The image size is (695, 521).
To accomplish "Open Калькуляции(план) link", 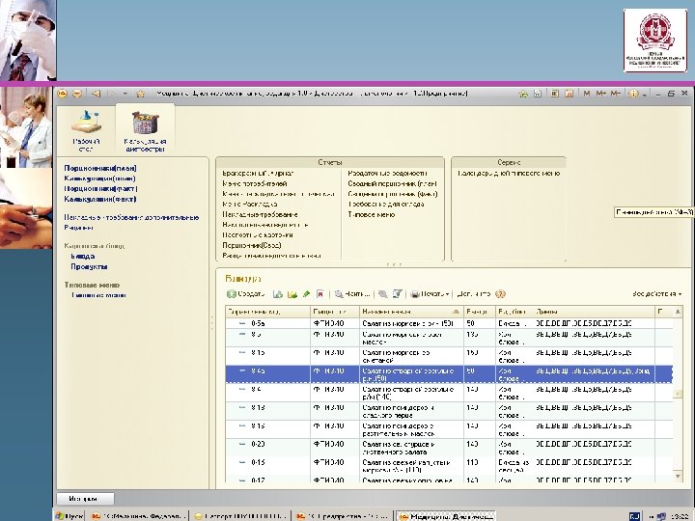I will pos(99,178).
